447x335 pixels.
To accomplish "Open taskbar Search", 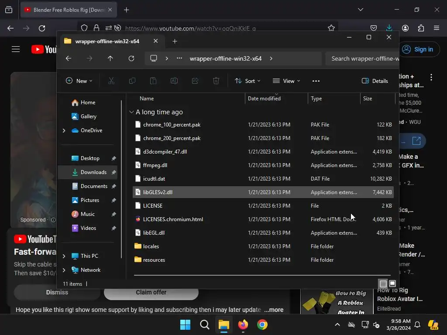I will [x=205, y=325].
